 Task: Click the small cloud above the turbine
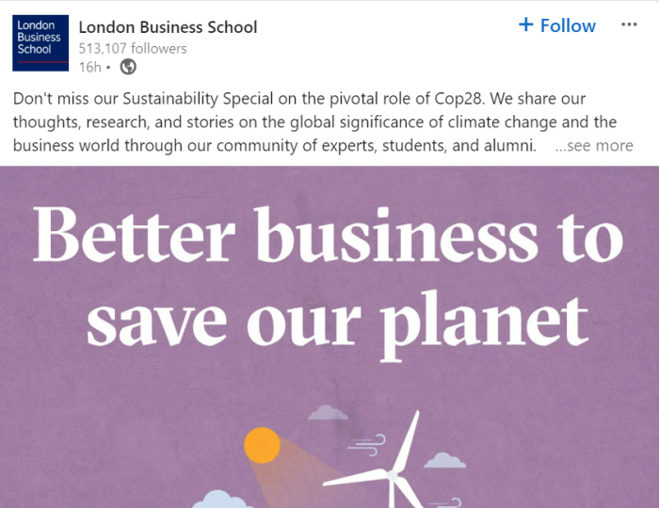327,412
